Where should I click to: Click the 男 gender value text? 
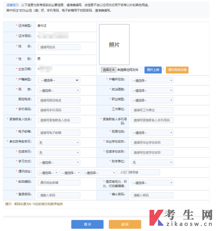coord(39,59)
